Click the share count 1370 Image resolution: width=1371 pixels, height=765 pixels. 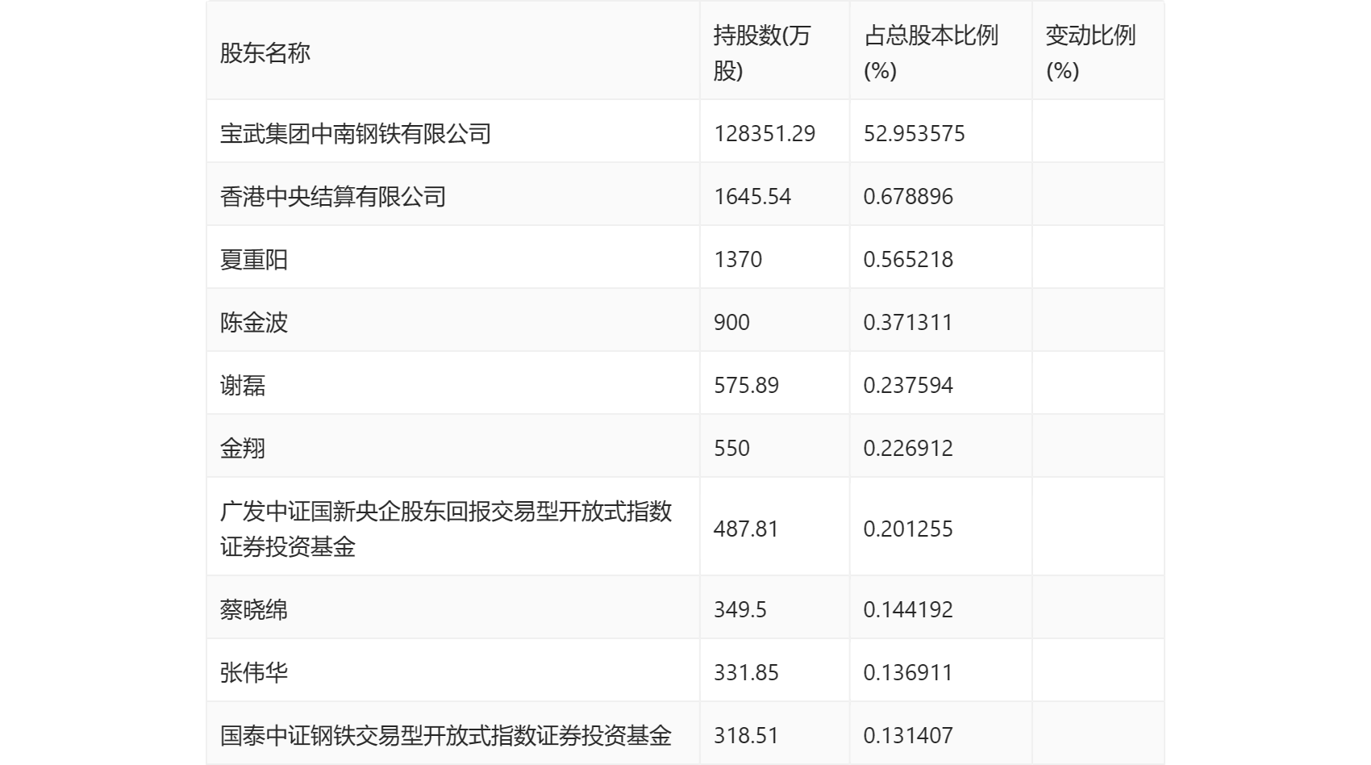pyautogui.click(x=738, y=259)
